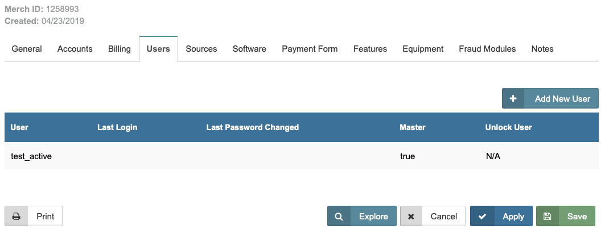
Task: Open the Software tab
Action: click(x=249, y=49)
